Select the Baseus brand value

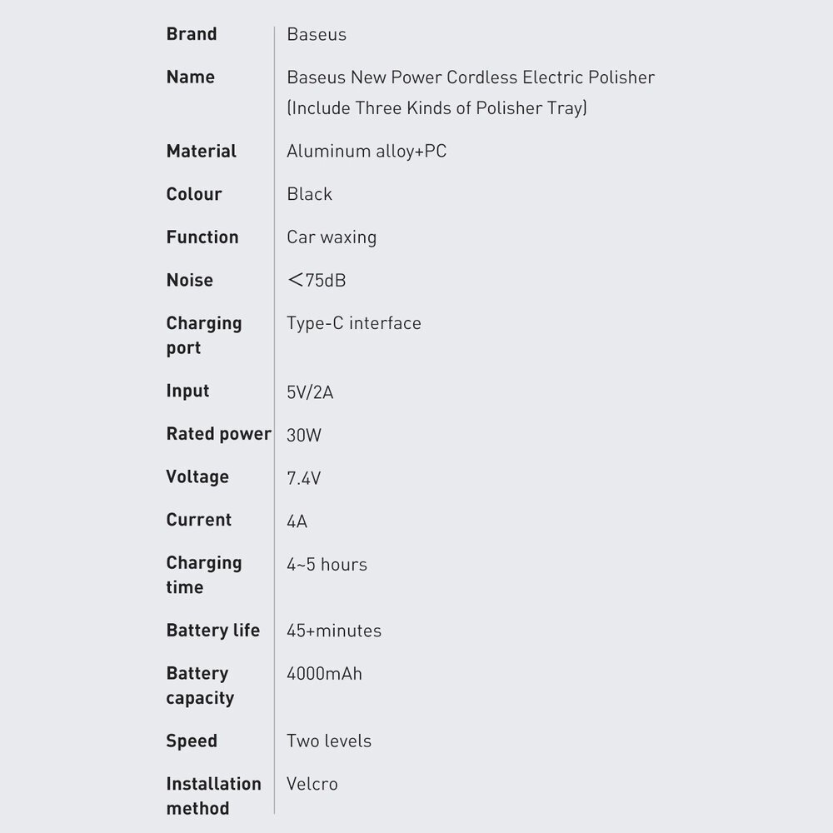tap(317, 34)
